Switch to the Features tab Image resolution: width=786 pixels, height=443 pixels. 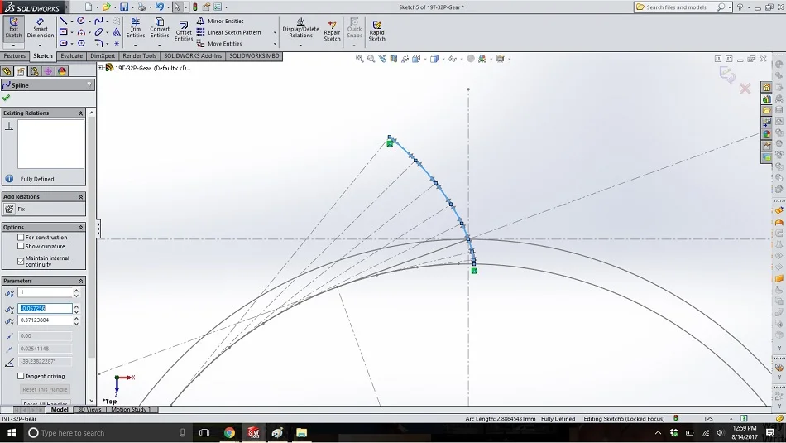15,56
